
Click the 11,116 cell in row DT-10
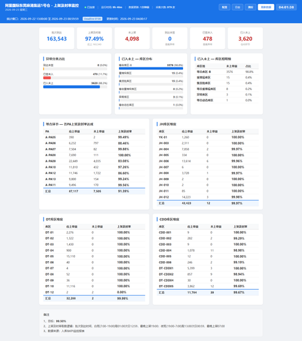(x=70, y=286)
